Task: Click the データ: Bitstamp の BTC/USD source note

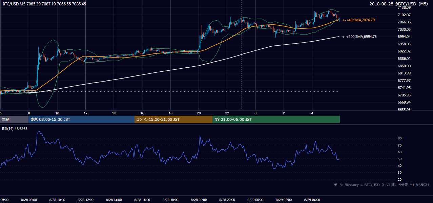Action: [x=382, y=185]
